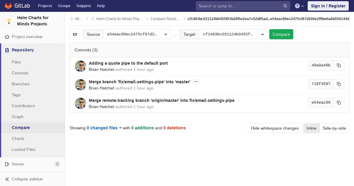Copy commit SHA 49a0a49b
The image size is (354, 186).
click(x=339, y=65)
